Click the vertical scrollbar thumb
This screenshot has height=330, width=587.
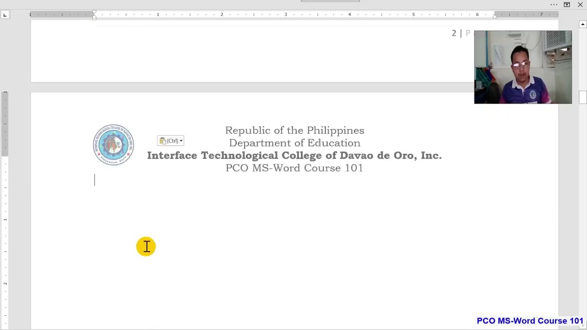click(x=582, y=98)
